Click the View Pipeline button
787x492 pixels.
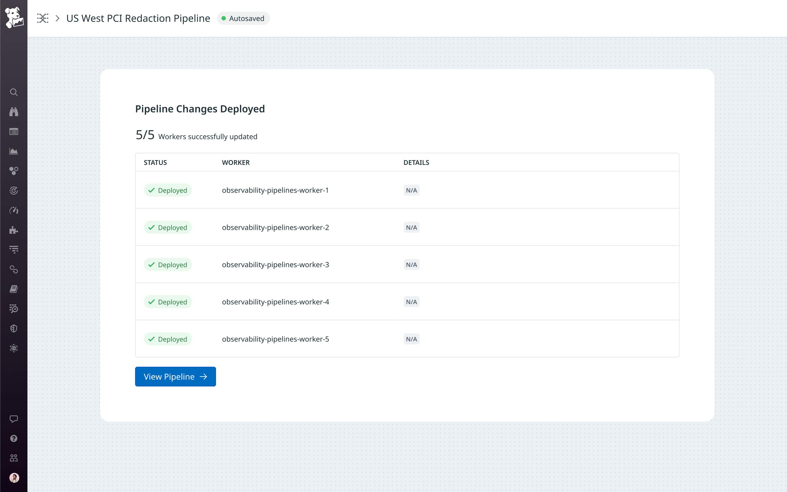coord(175,377)
